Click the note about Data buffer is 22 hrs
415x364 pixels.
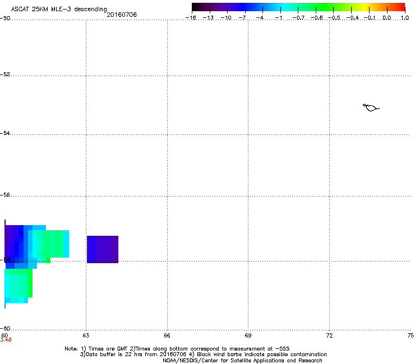pos(203,354)
